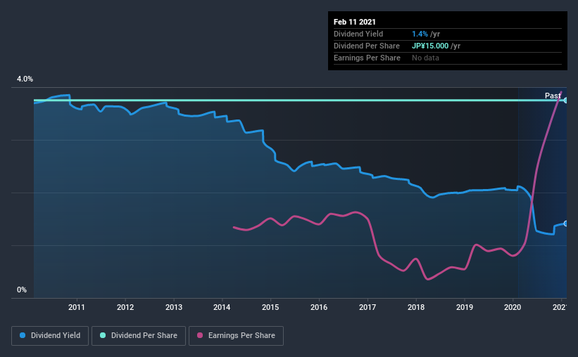Select the 2020 x-axis label

pos(513,307)
